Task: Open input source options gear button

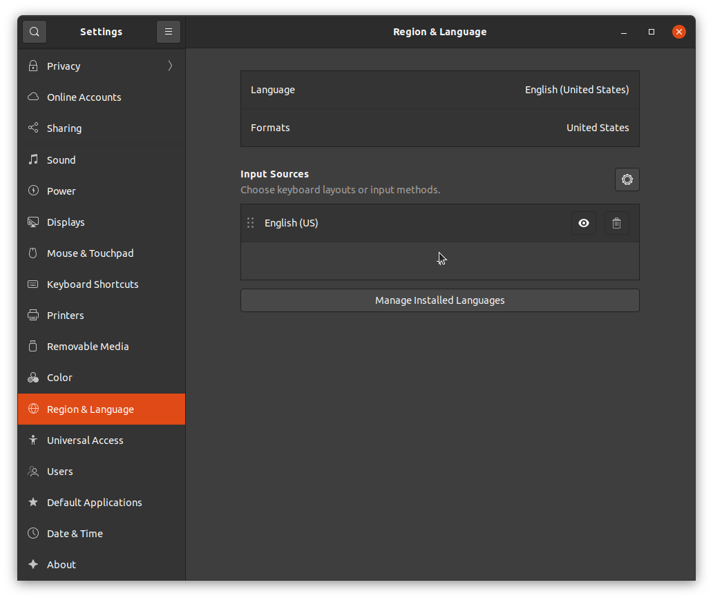Action: click(627, 180)
